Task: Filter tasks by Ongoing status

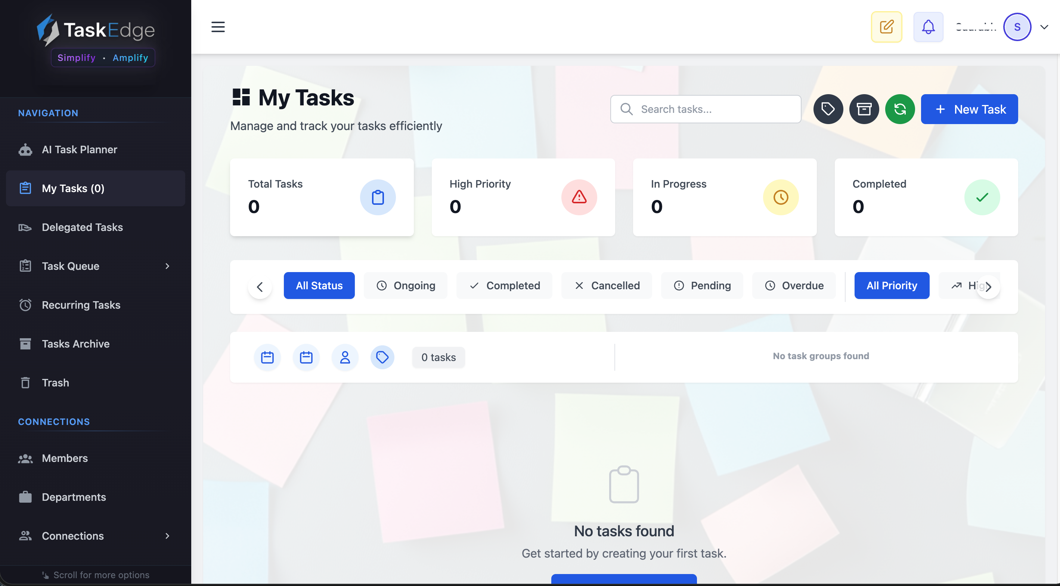Action: (x=405, y=286)
